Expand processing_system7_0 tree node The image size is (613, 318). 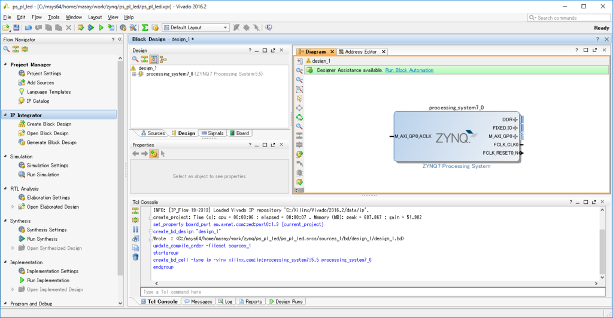pos(134,74)
